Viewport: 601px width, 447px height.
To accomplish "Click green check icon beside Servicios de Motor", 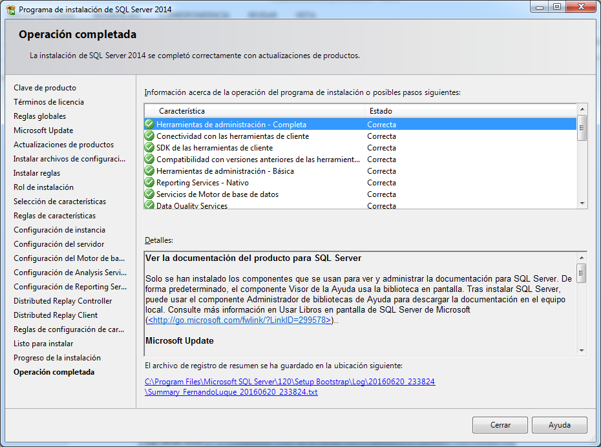I will (x=149, y=194).
